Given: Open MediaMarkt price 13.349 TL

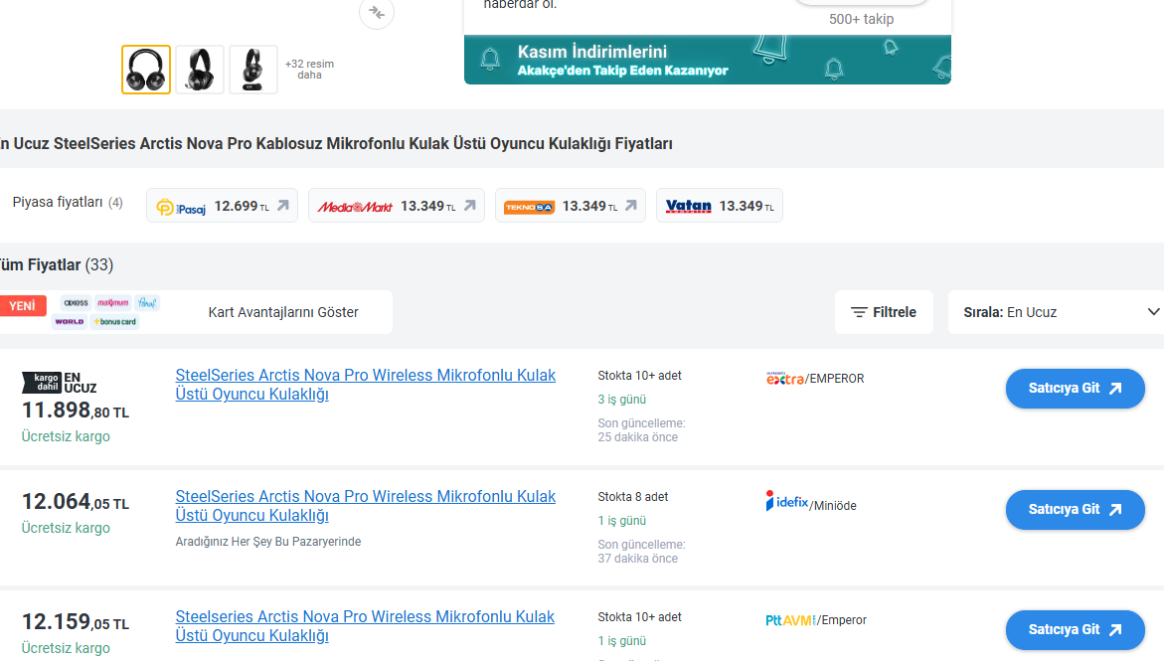Looking at the screenshot, I should 397,206.
